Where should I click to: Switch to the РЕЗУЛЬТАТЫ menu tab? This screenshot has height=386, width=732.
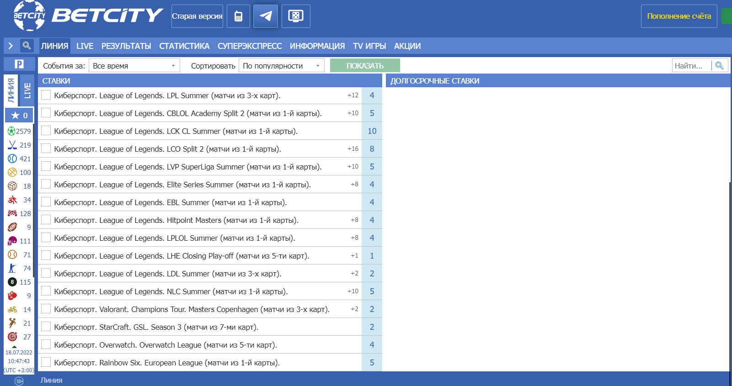tap(126, 46)
